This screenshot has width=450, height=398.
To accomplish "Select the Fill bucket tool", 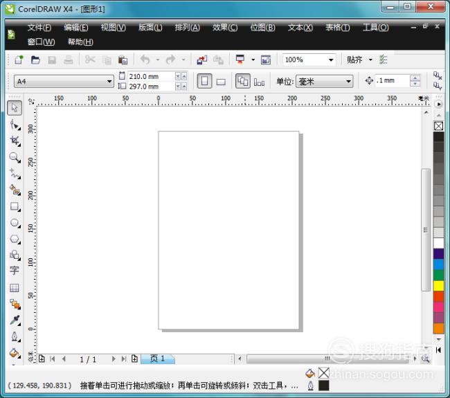I will coord(15,353).
